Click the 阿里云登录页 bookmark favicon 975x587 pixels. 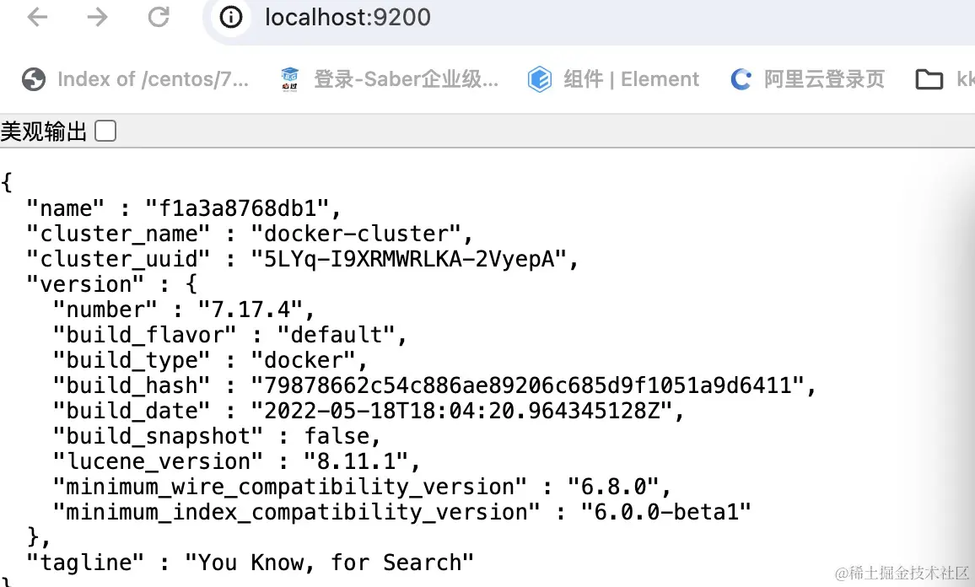741,79
